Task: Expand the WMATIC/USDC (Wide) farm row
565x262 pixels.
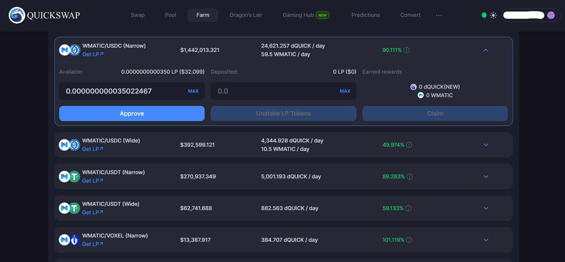Action: 486,145
